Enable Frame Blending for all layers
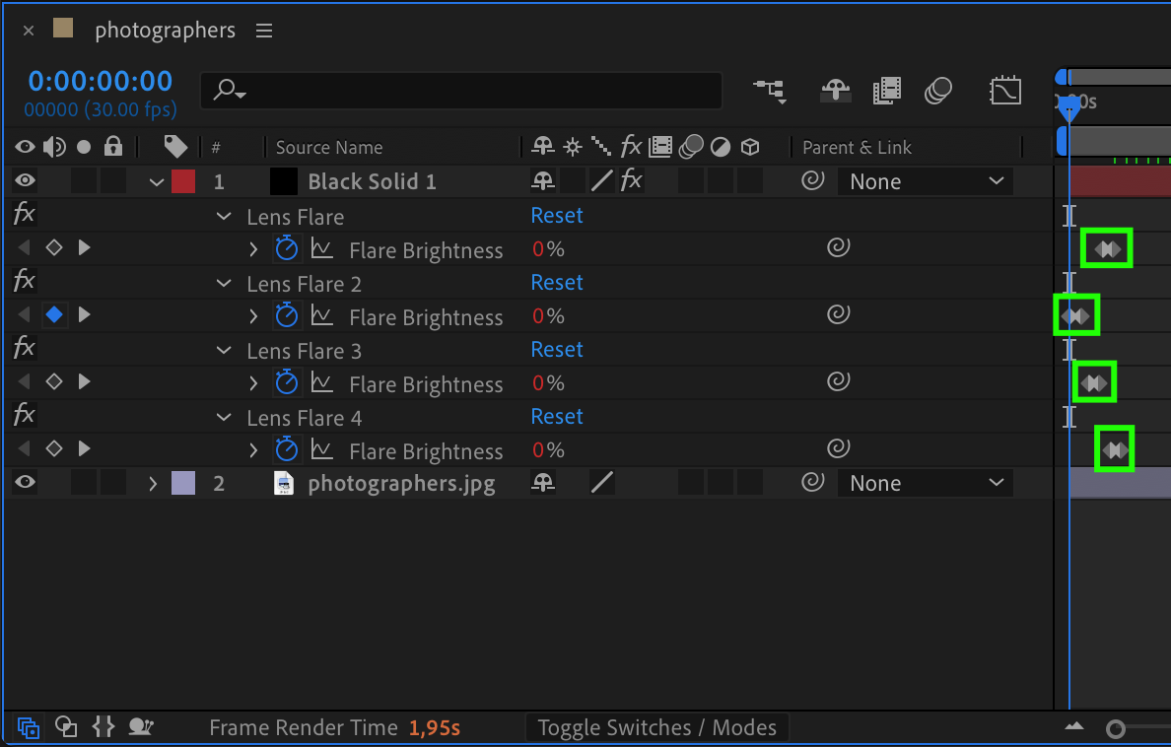The width and height of the screenshot is (1171, 747). (x=887, y=91)
